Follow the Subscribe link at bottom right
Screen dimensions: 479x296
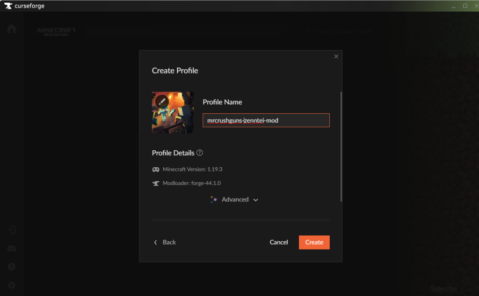(444, 289)
